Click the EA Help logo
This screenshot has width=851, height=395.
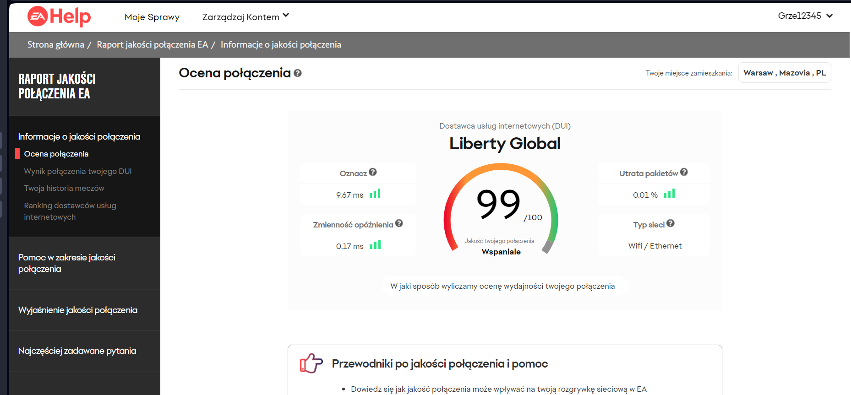coord(59,17)
